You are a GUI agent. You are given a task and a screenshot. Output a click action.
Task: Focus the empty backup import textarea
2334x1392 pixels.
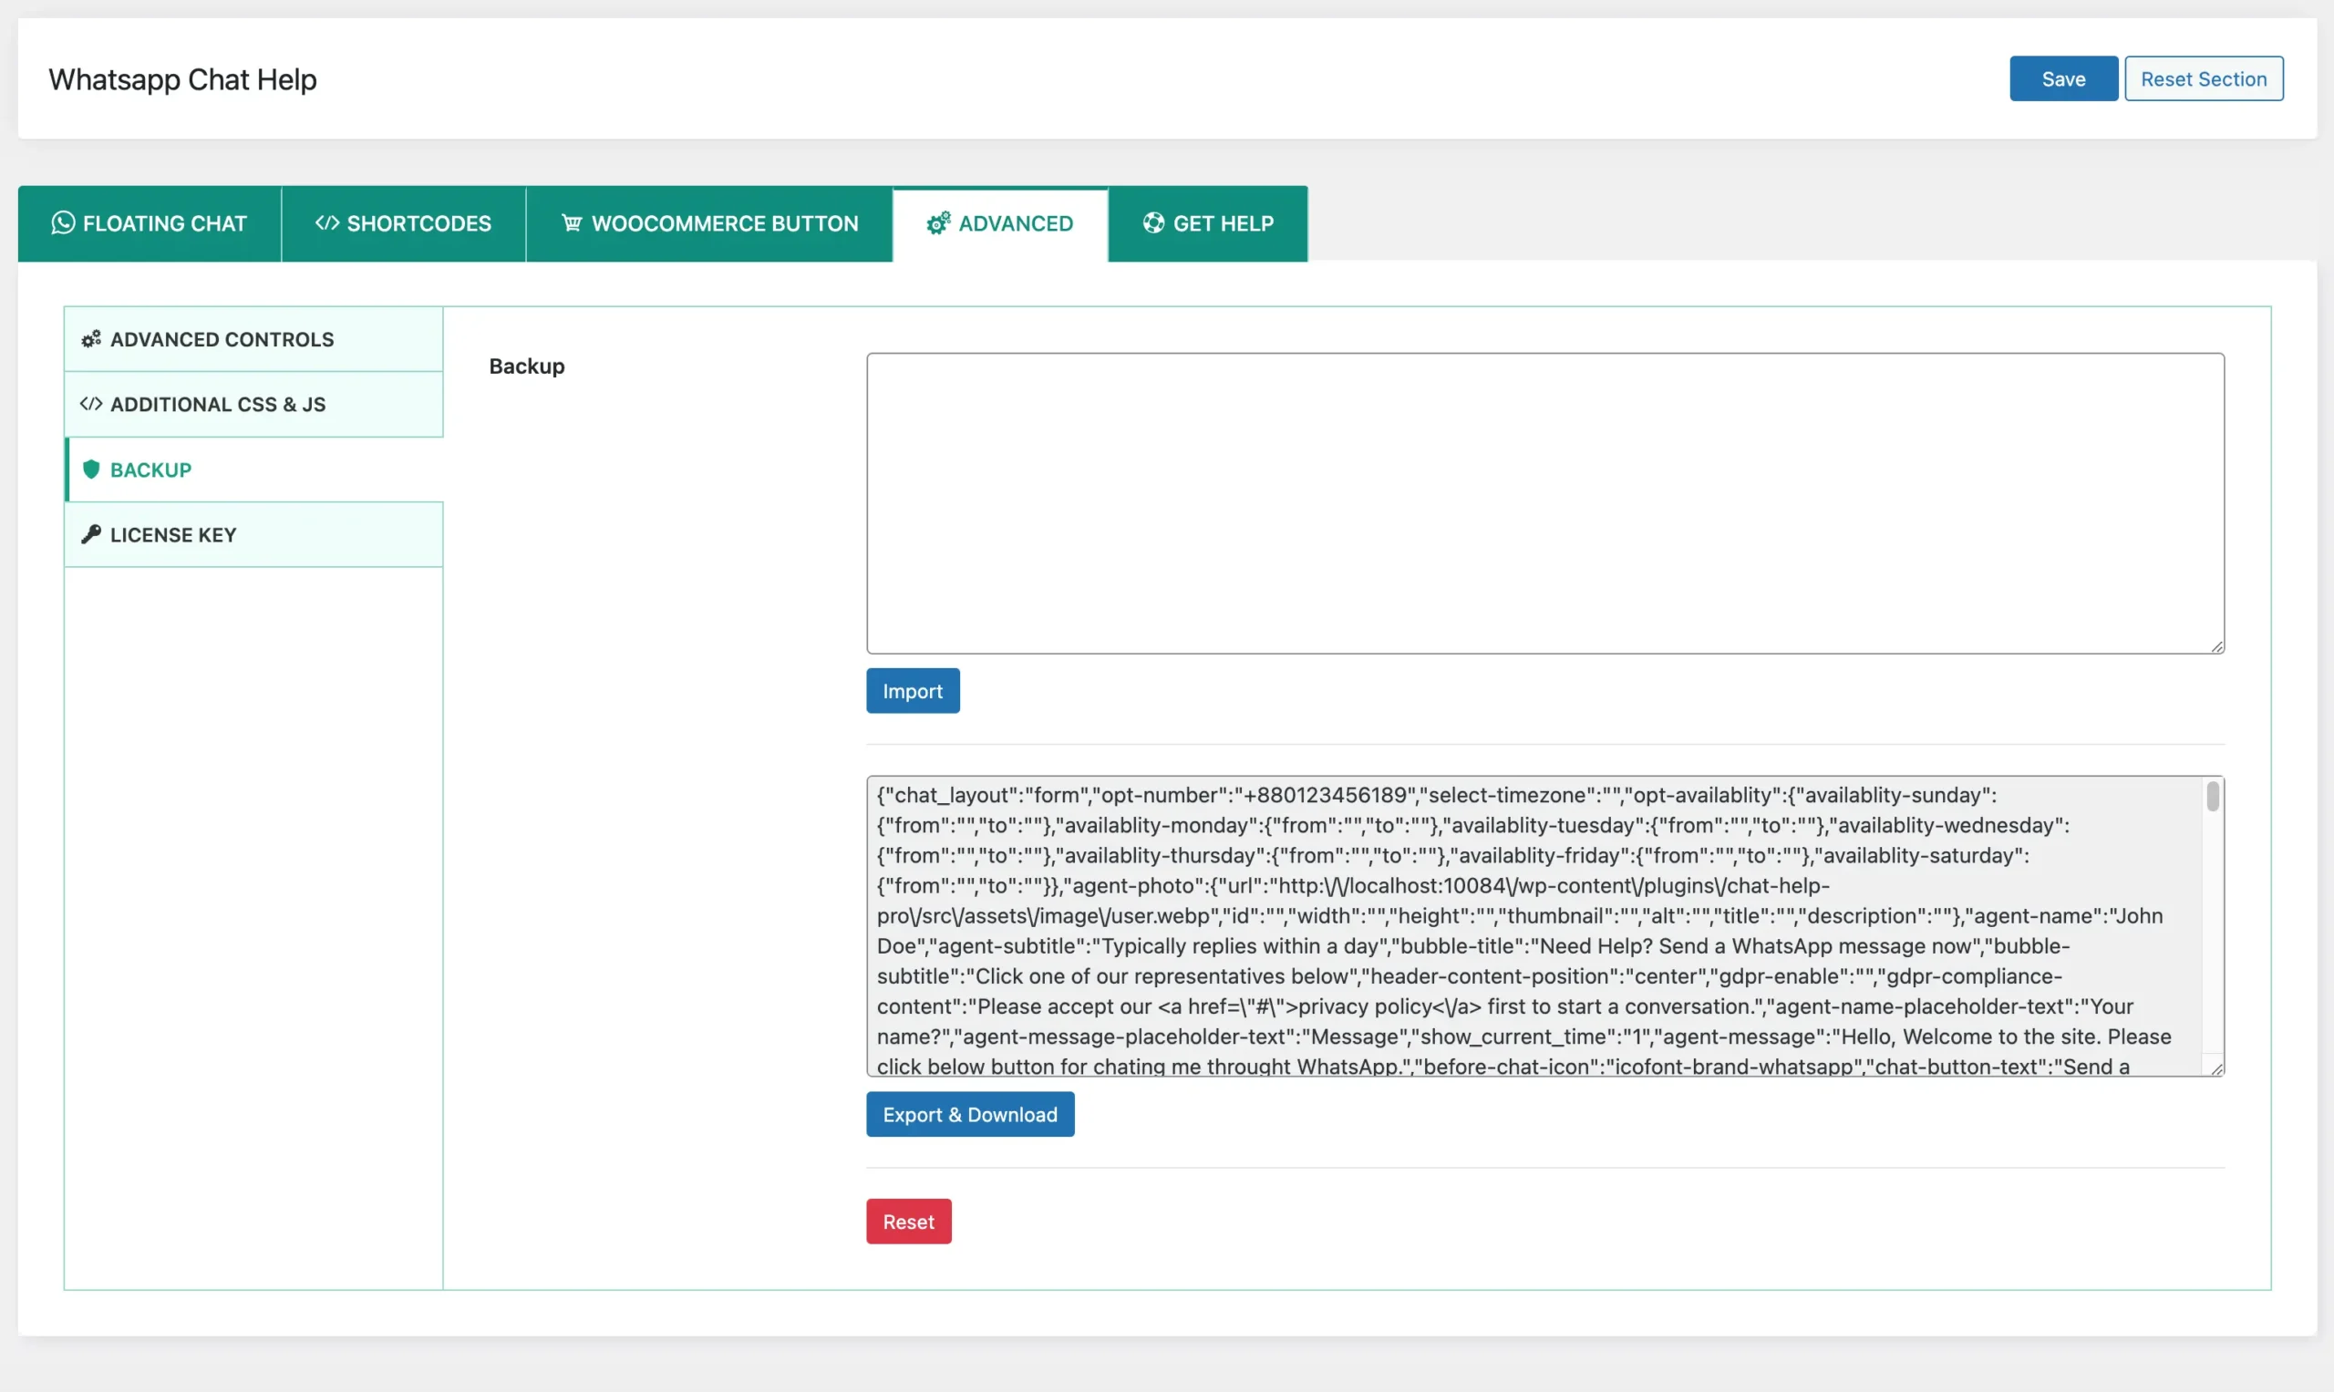[x=1545, y=503]
